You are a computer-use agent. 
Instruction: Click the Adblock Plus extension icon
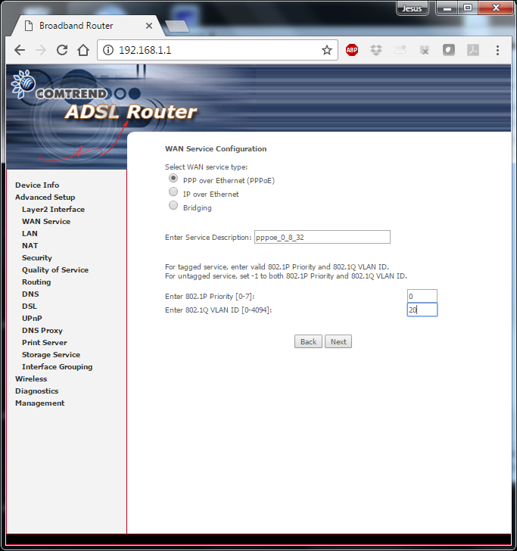[352, 50]
